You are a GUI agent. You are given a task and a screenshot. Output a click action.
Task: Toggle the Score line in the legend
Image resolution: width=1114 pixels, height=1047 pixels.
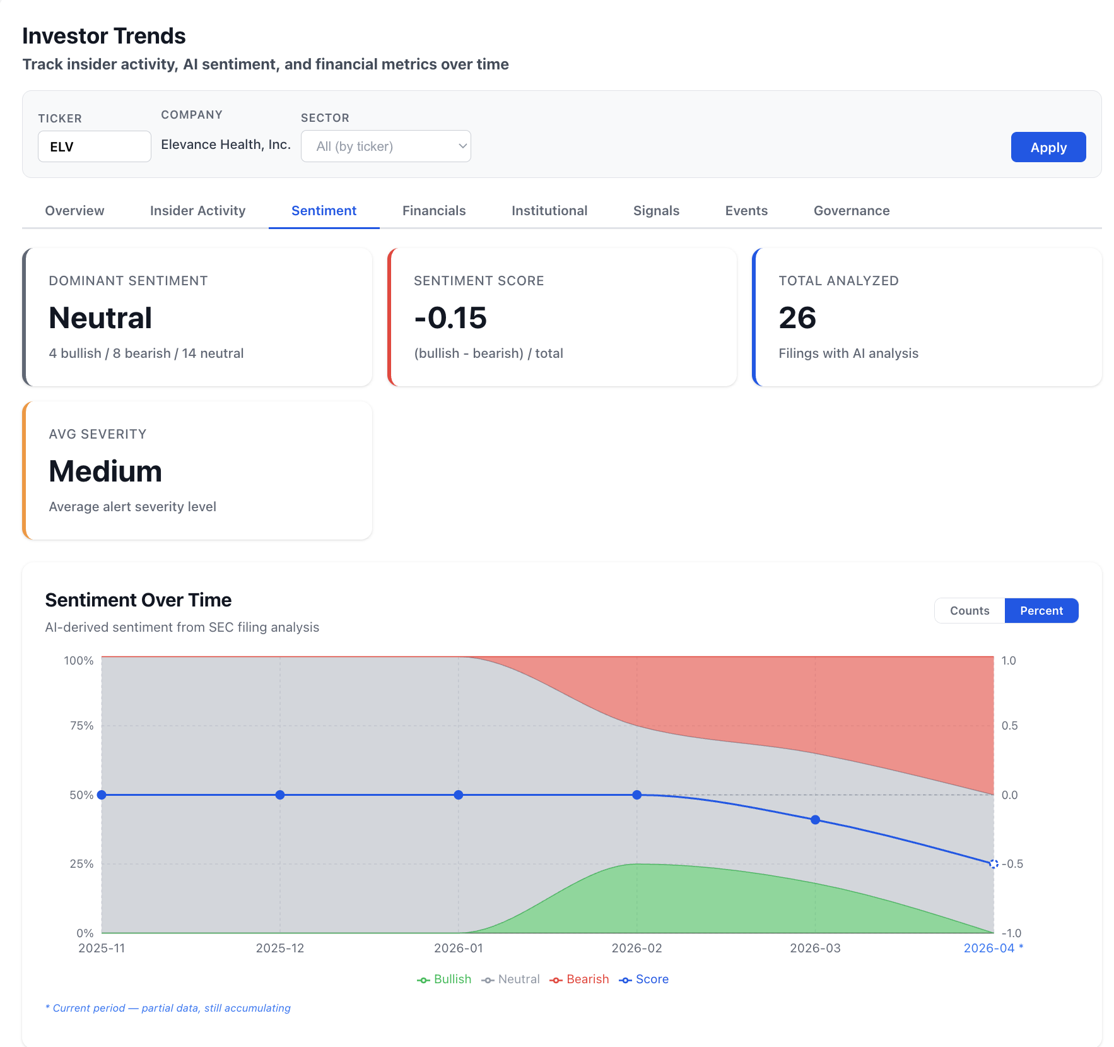(644, 979)
